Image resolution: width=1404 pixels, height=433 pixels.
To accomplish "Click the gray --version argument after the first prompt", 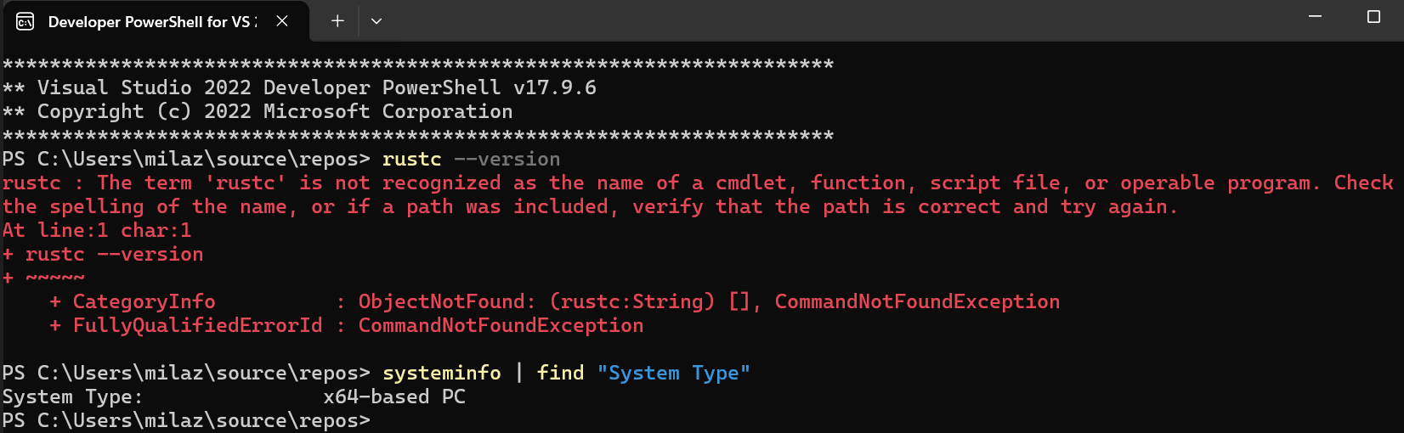I will [507, 159].
